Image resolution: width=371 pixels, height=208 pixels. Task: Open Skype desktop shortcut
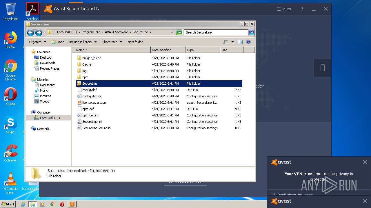coord(10,125)
